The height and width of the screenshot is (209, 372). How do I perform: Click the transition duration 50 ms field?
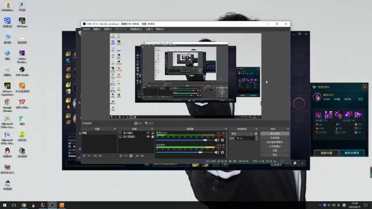pyautogui.click(x=245, y=138)
